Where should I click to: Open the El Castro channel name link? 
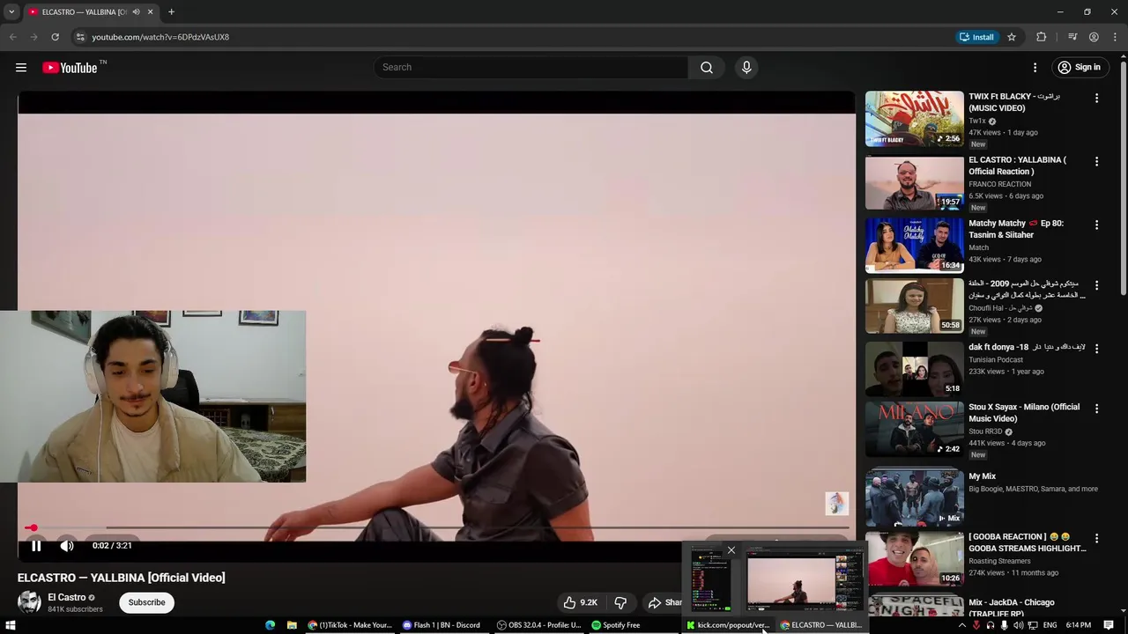coord(67,597)
